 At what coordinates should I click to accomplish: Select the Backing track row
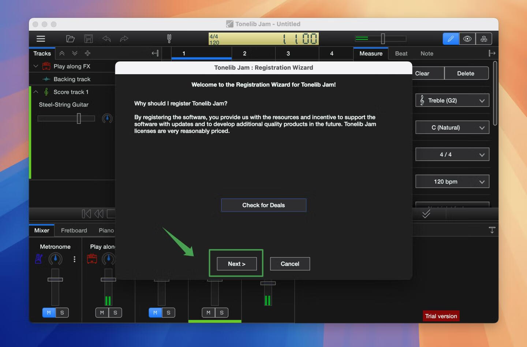click(x=72, y=79)
